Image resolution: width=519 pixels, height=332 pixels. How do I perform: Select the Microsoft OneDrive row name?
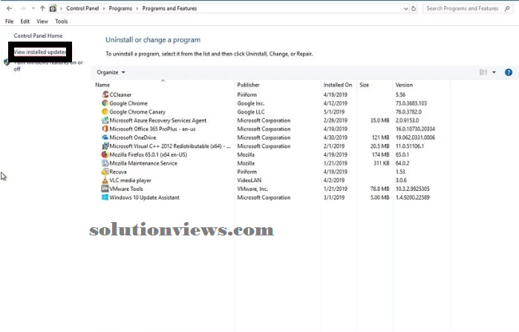(x=133, y=137)
